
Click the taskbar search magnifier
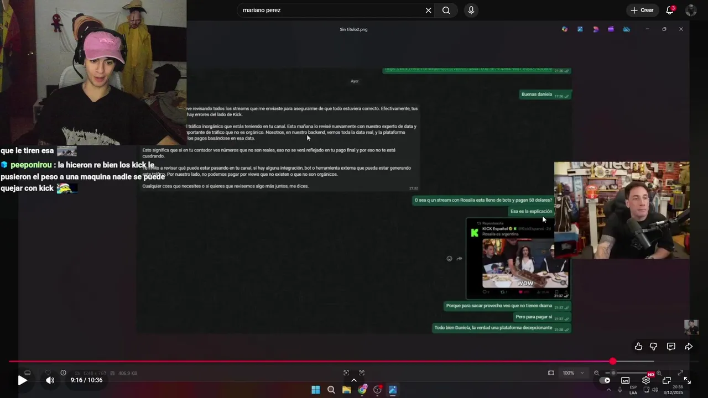click(x=331, y=390)
